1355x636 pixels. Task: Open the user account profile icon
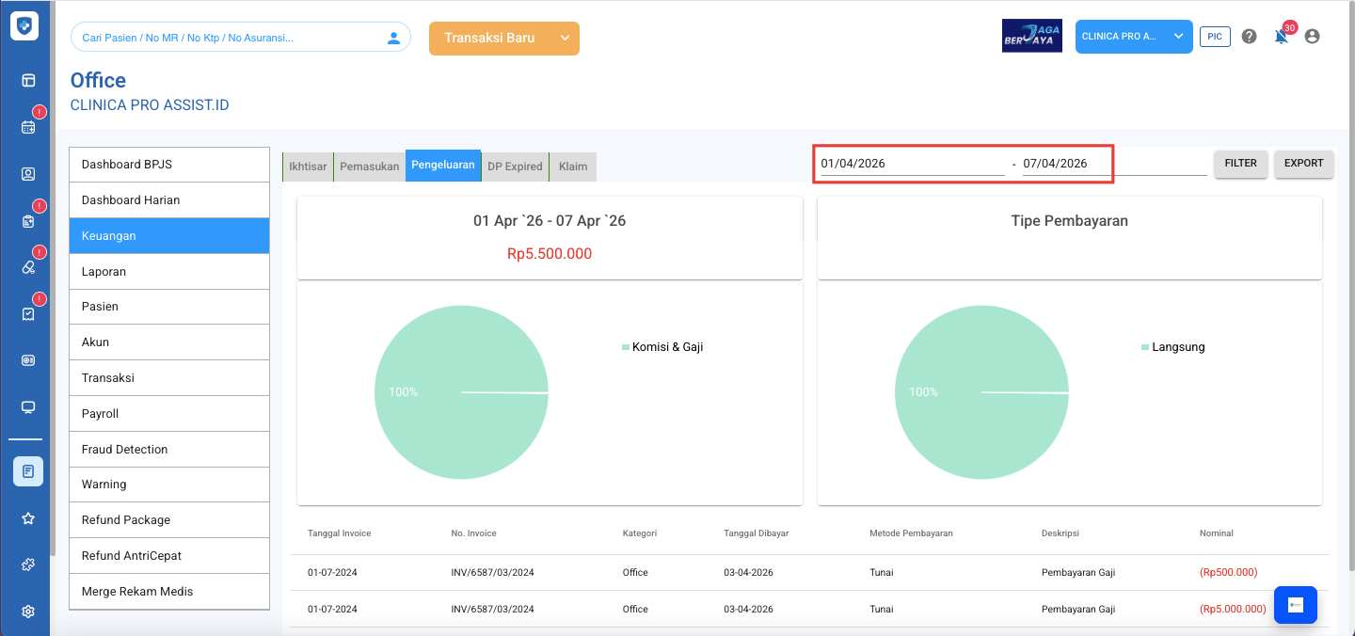[1313, 37]
